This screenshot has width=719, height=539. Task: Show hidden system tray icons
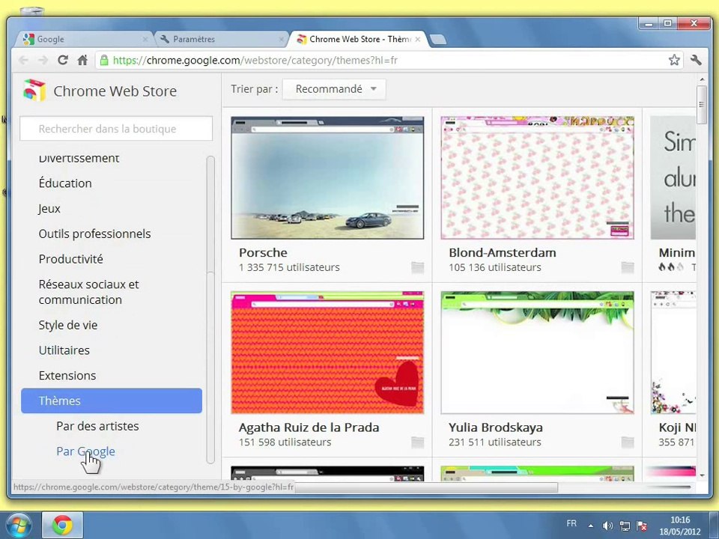point(591,526)
